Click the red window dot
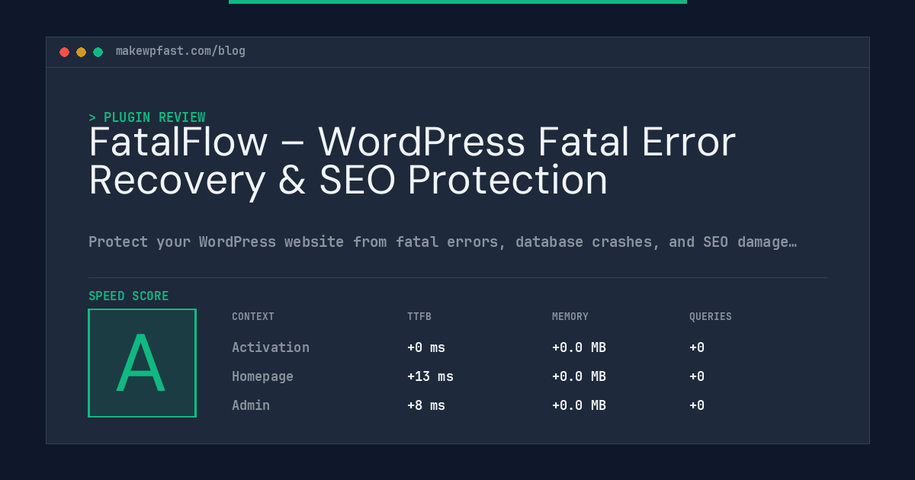This screenshot has width=915, height=480. pyautogui.click(x=64, y=52)
